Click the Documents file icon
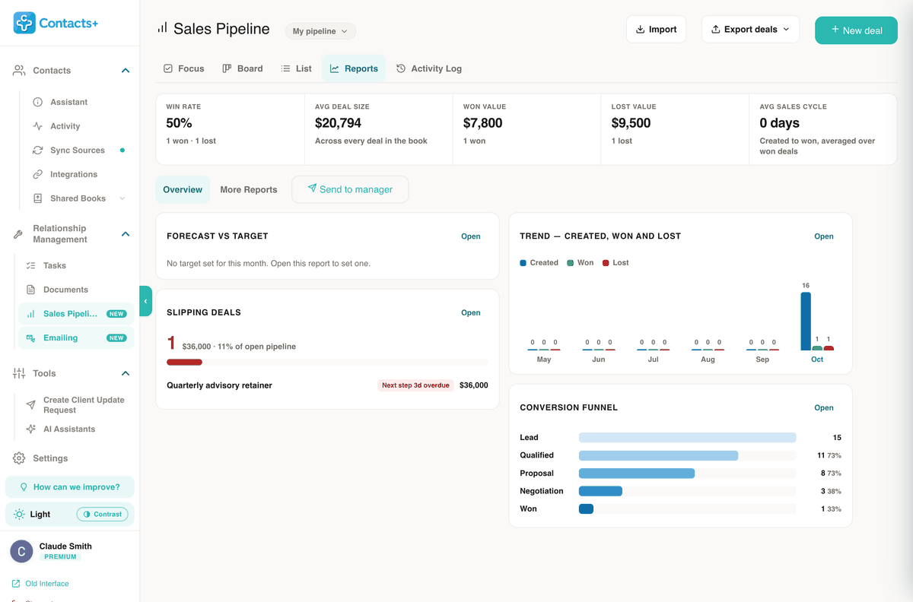913x602 pixels. coord(30,290)
